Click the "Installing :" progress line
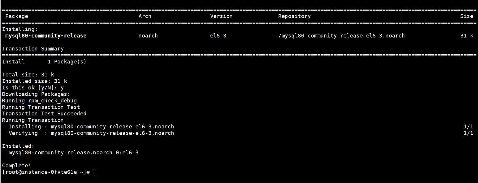The image size is (478, 183). click(91, 127)
